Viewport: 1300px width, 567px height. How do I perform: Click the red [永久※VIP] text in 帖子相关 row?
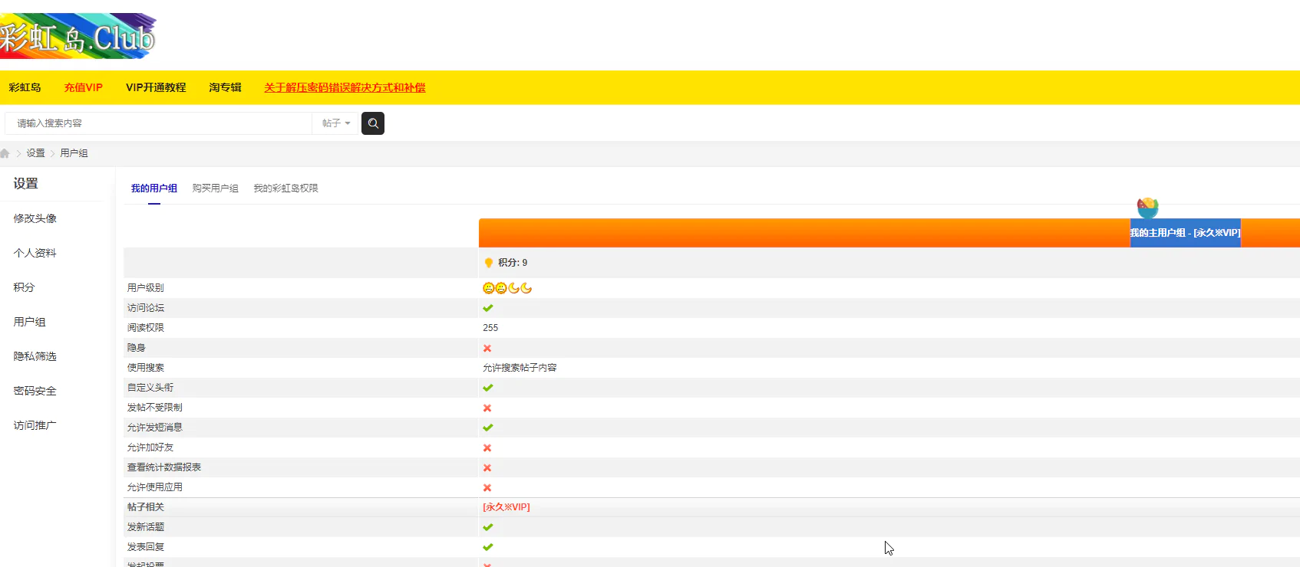tap(506, 507)
